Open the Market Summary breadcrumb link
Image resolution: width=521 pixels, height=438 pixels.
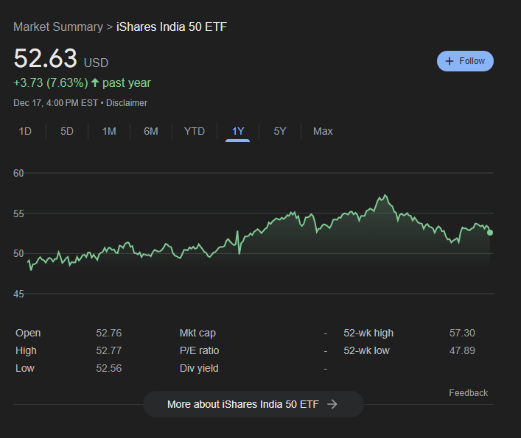tap(58, 27)
